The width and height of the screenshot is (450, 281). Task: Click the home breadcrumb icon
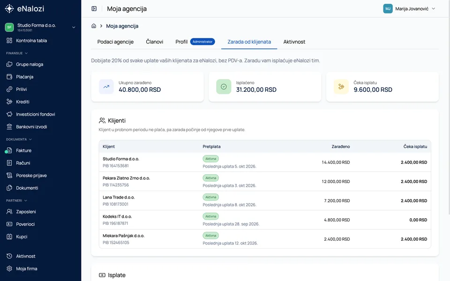pos(94,26)
